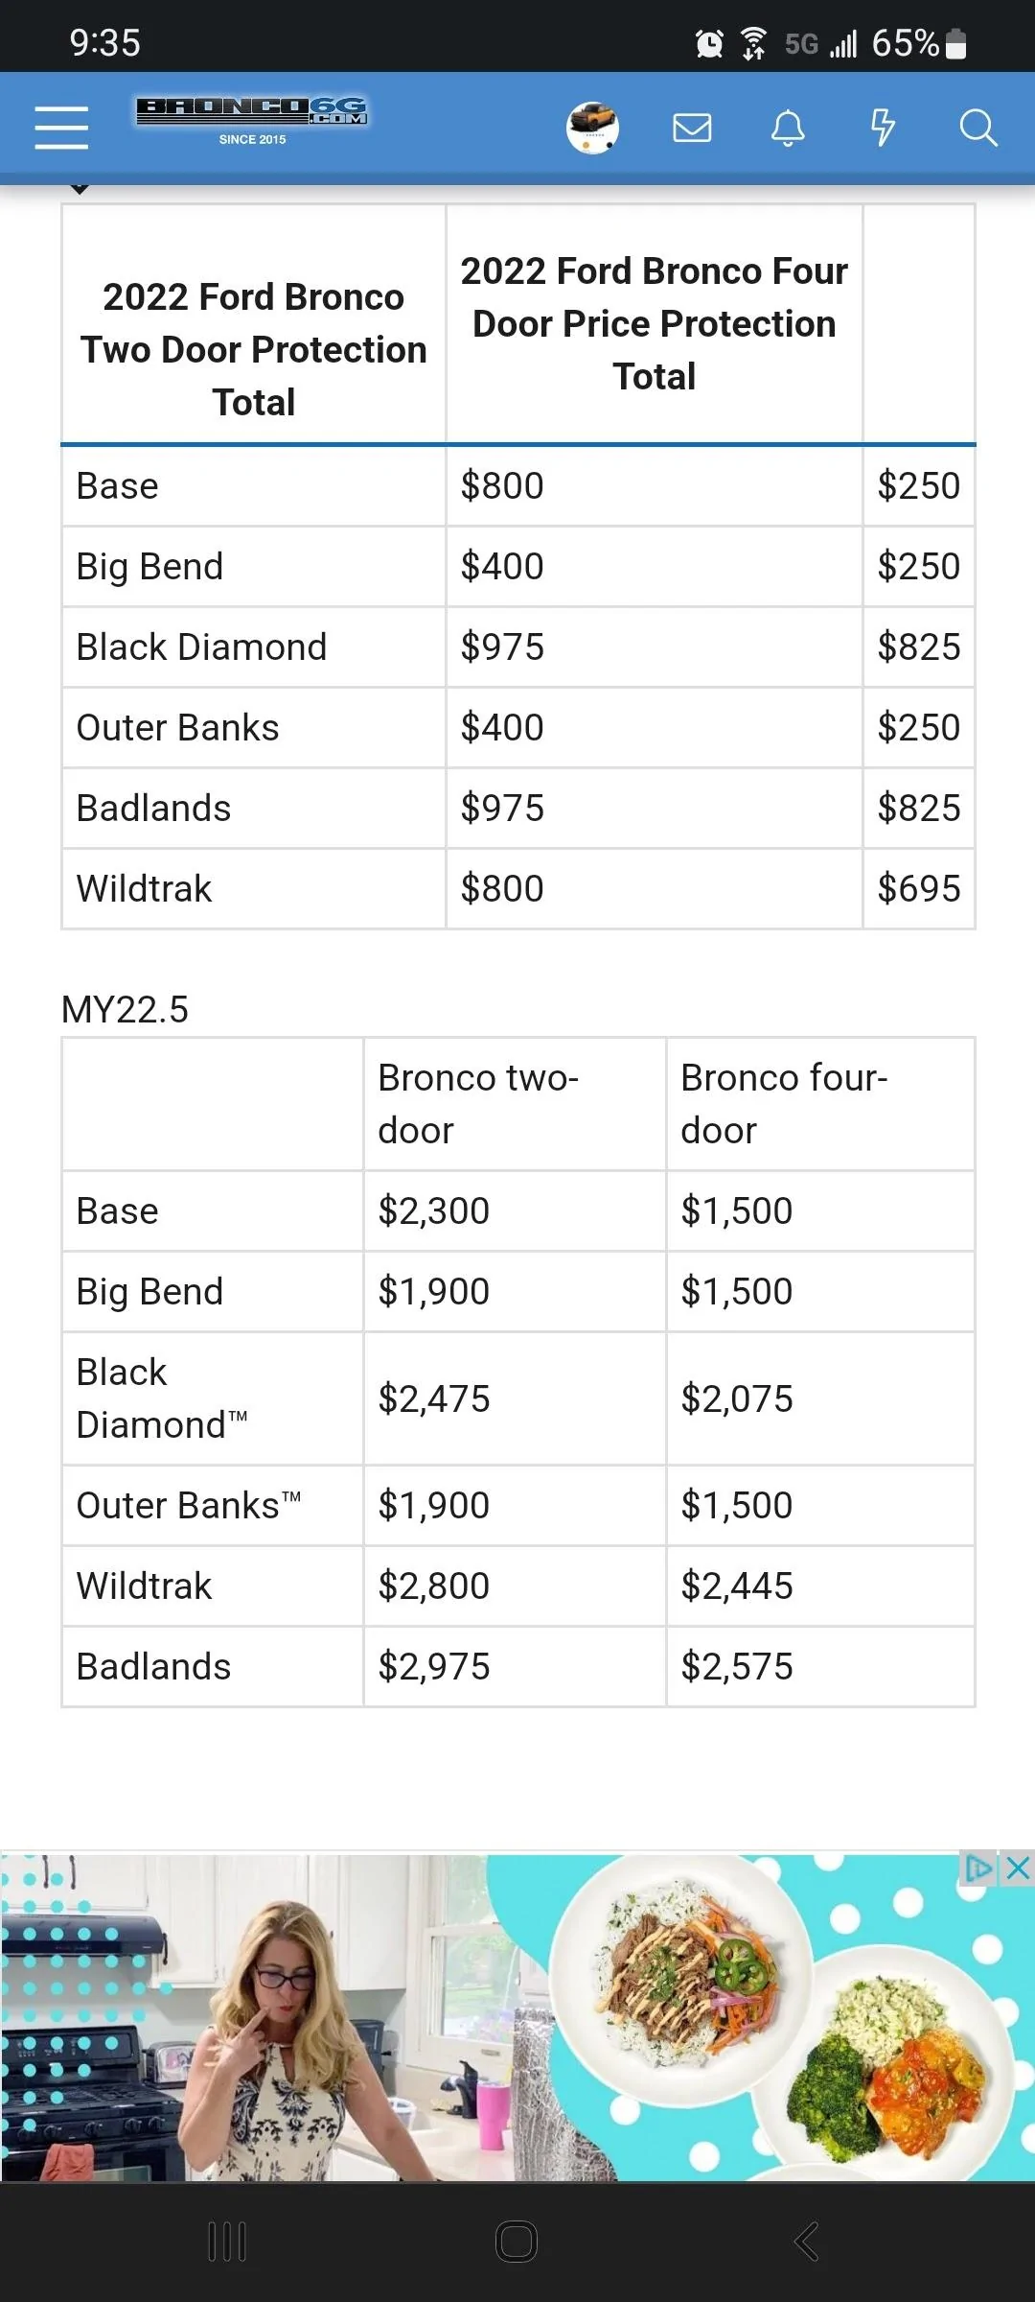Screen dimensions: 1035x2302
Task: Tap the Four Door Price Protection header
Action: click(x=655, y=323)
